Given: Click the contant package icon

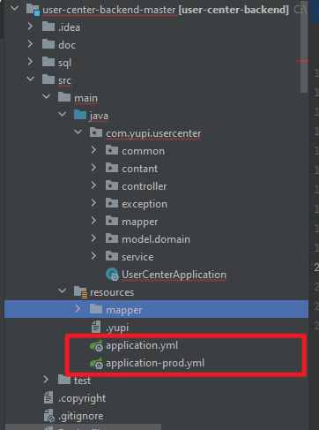Looking at the screenshot, I should coord(112,168).
